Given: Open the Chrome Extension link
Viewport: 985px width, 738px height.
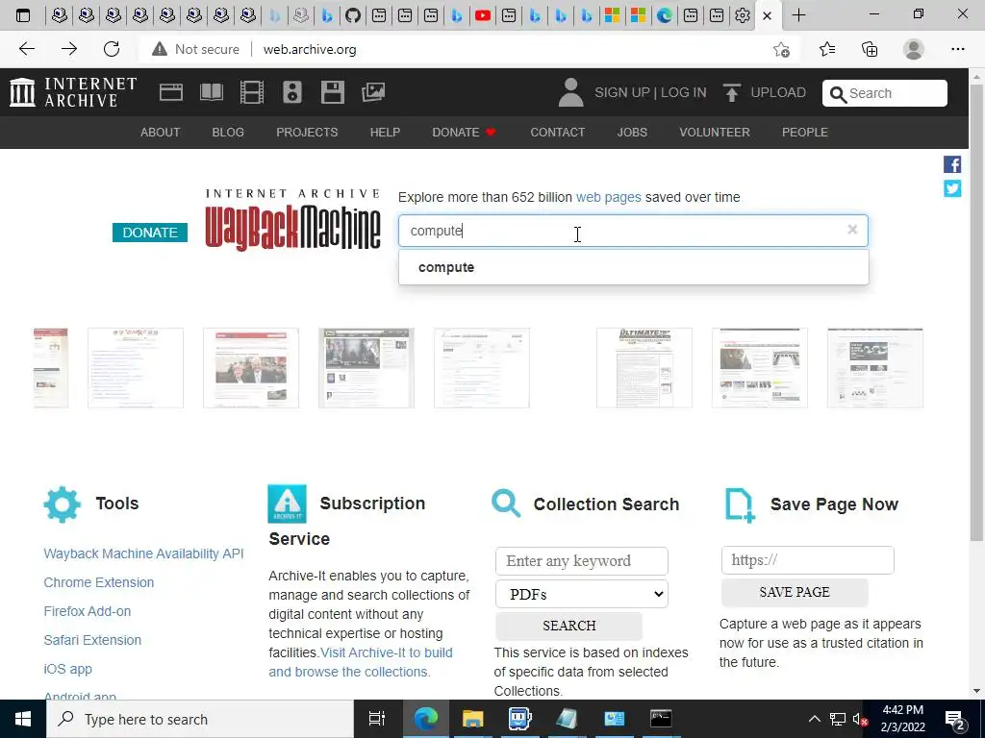Looking at the screenshot, I should [99, 582].
